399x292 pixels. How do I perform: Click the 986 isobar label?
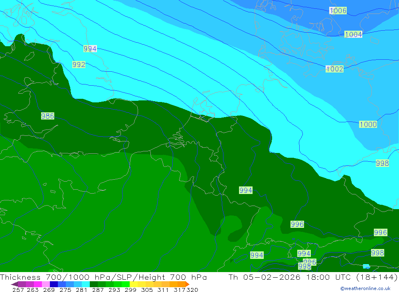[47, 116]
